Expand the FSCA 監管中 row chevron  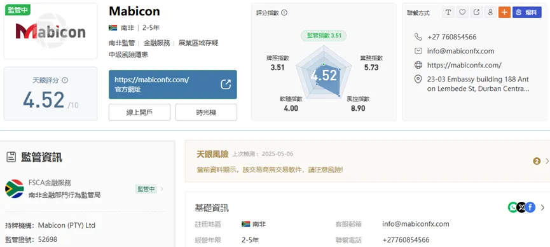coord(162,189)
